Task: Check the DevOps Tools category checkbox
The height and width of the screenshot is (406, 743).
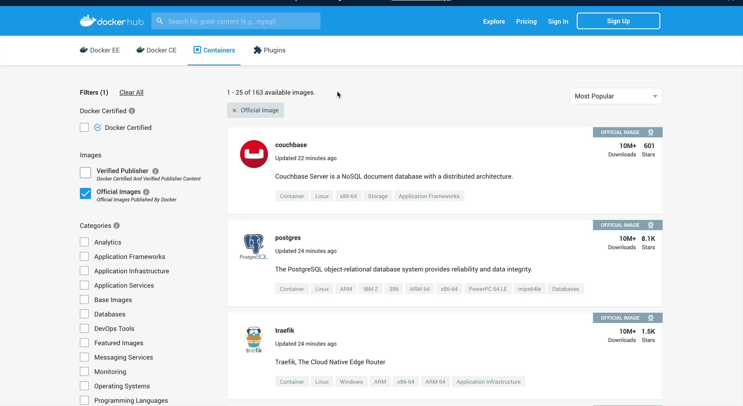Action: pos(84,328)
